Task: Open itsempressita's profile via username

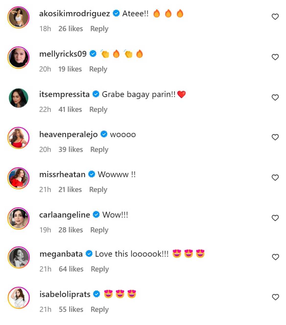Action: pyautogui.click(x=64, y=94)
